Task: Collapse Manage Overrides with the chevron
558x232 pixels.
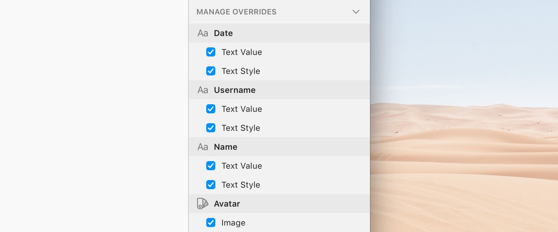Action: click(356, 12)
